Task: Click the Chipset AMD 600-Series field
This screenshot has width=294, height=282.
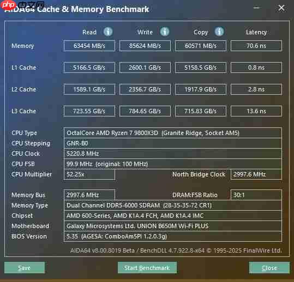Action: tap(173, 216)
